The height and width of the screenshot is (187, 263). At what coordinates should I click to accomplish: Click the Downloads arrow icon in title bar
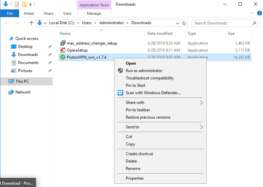tap(6, 4)
